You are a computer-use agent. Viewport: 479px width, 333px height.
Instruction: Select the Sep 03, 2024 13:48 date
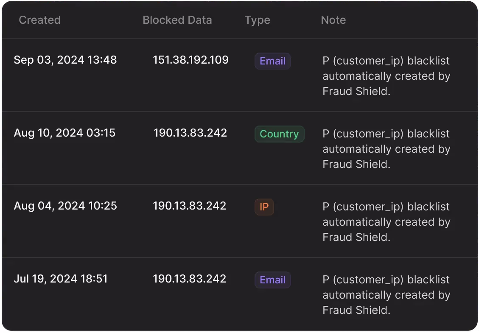[x=65, y=60]
